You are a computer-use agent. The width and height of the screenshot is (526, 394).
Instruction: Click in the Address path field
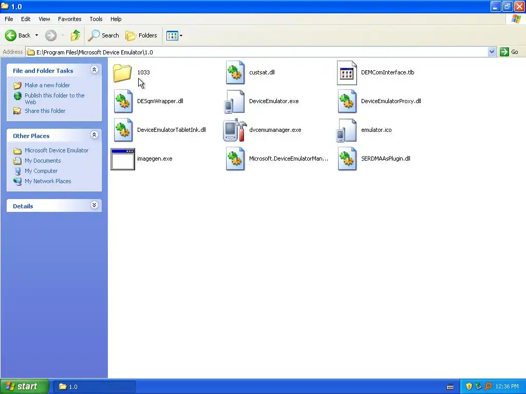pos(257,52)
